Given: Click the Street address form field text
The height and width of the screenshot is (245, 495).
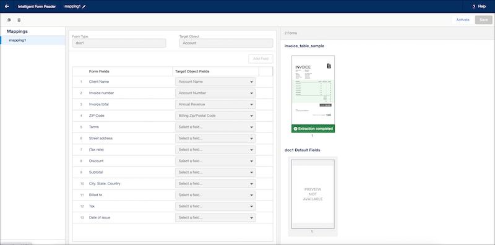Looking at the screenshot, I should (101, 139).
